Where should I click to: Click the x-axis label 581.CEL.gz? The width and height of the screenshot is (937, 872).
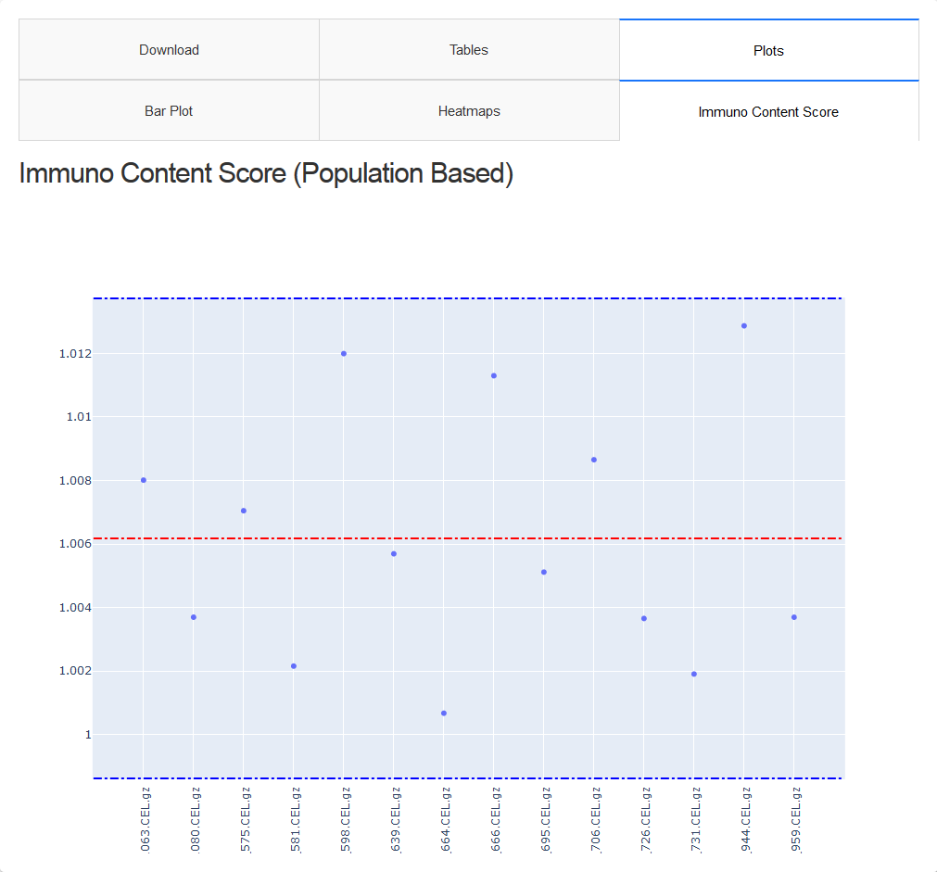click(x=296, y=820)
